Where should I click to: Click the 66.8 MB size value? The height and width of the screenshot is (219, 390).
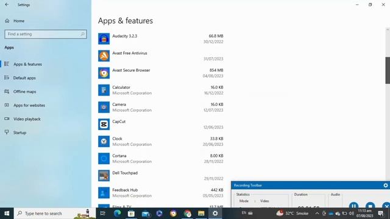click(216, 36)
